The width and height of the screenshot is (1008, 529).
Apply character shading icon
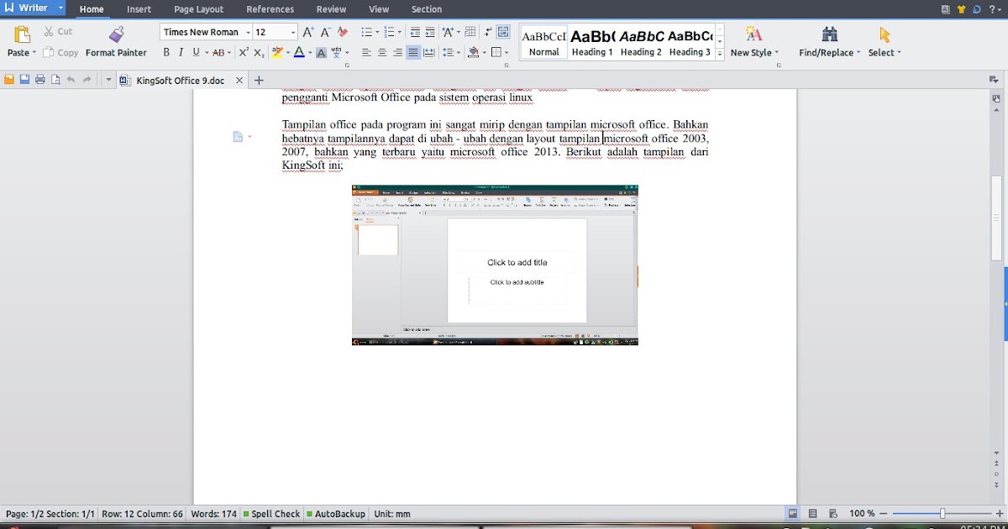(321, 52)
